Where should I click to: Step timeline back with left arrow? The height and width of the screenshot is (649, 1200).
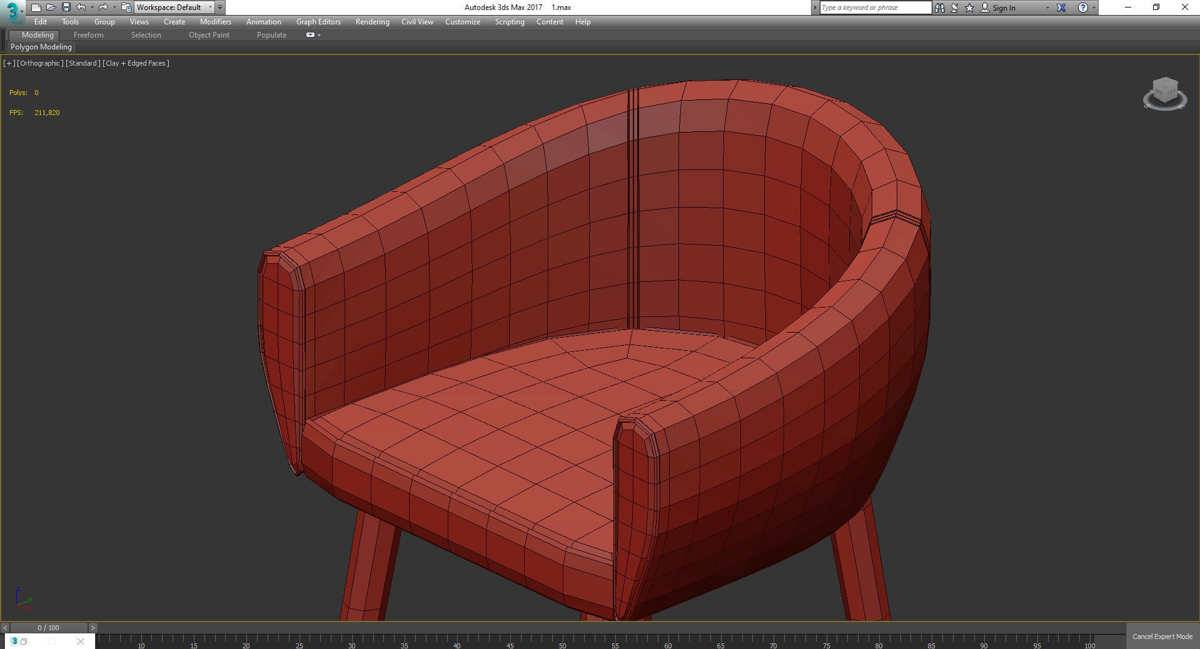(5, 628)
